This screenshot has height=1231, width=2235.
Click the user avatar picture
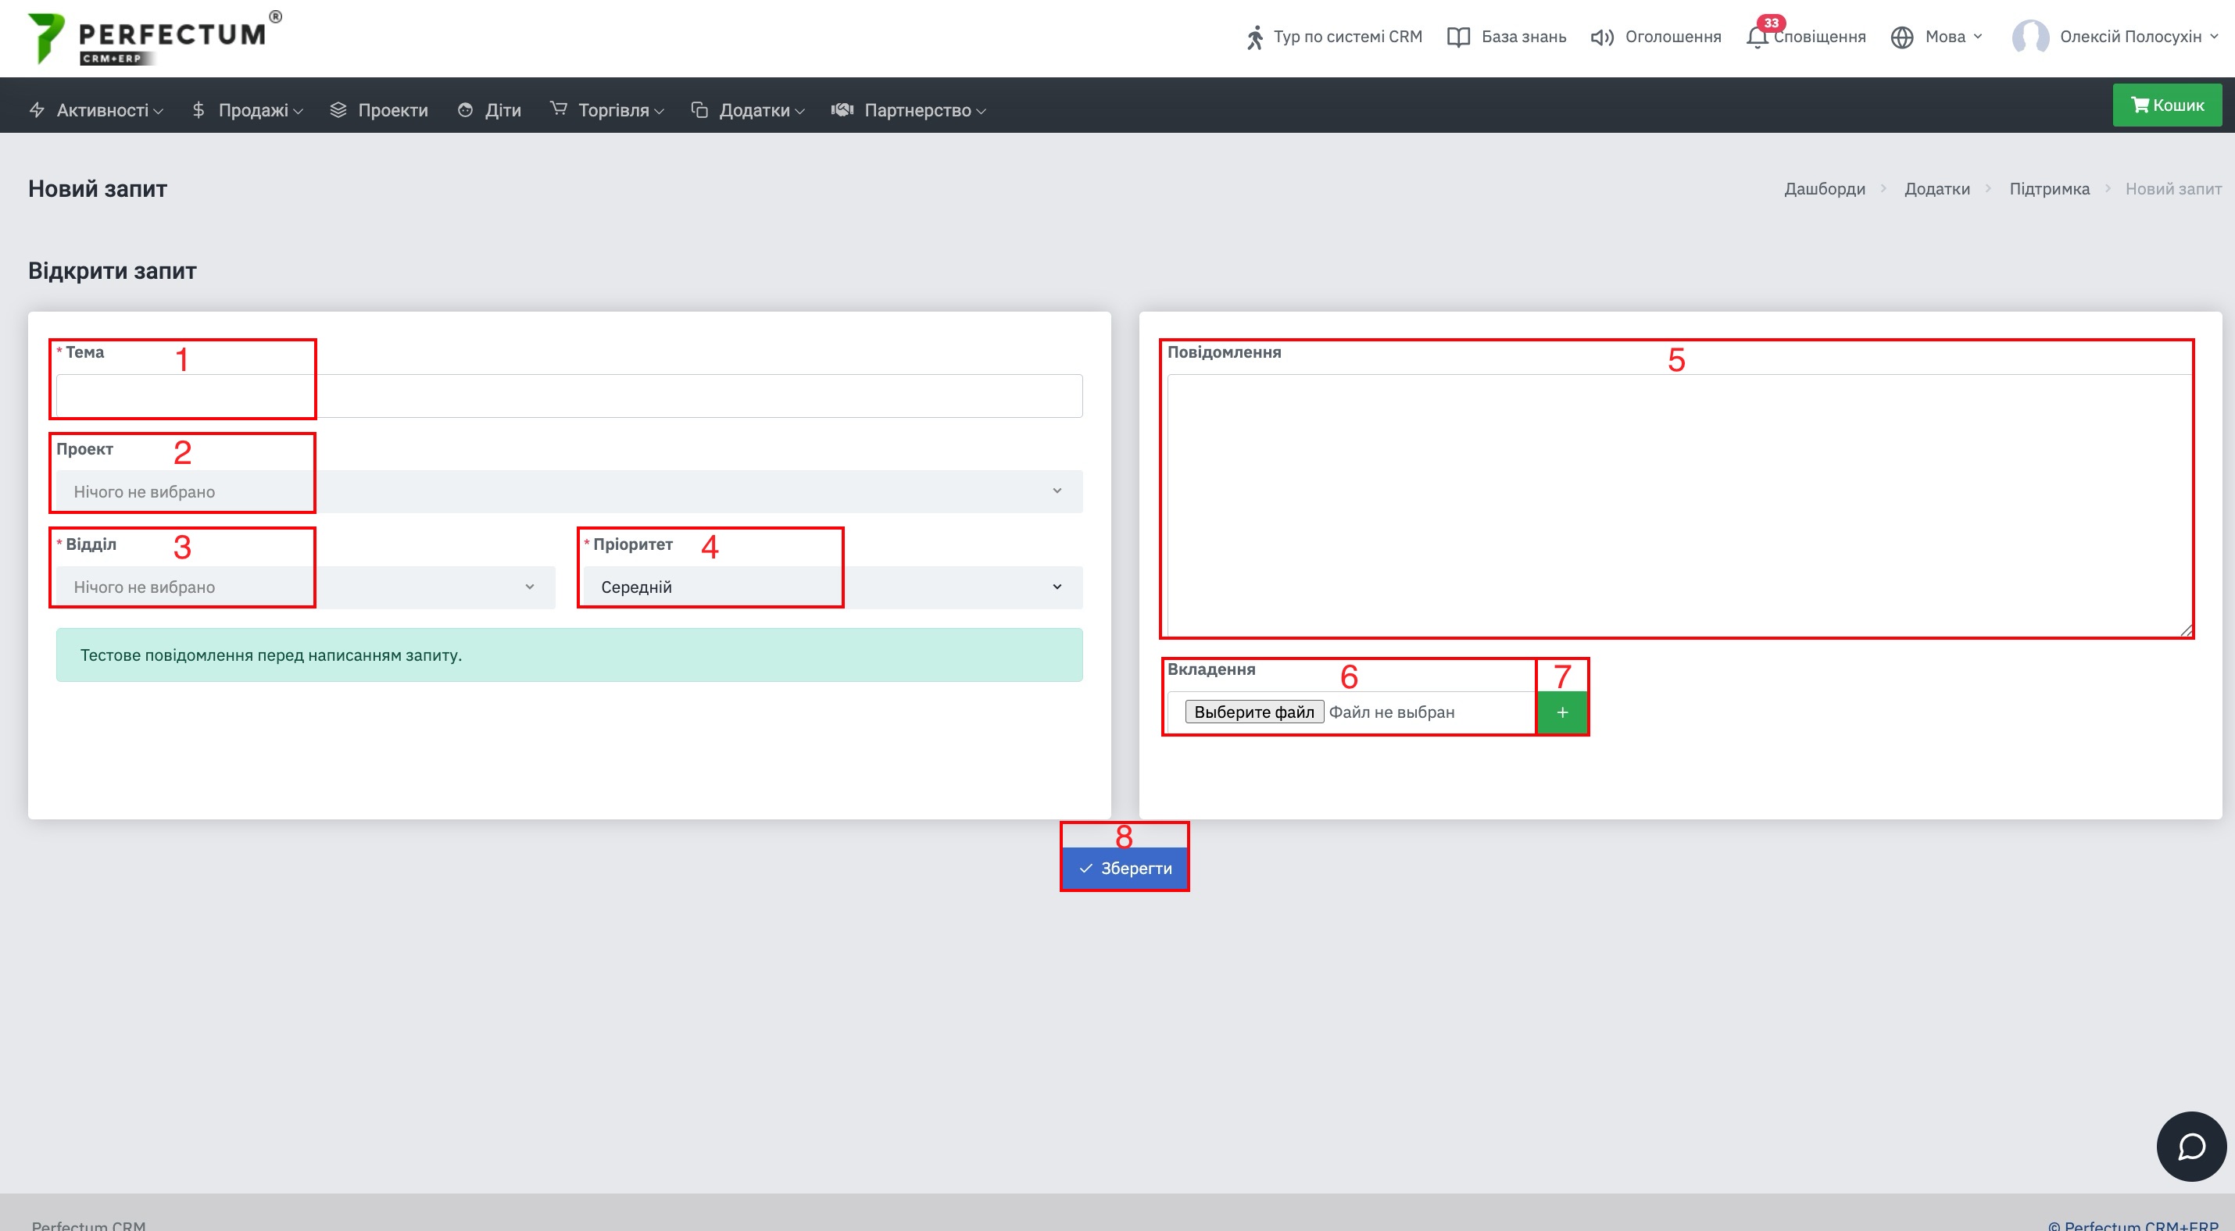[x=2030, y=37]
